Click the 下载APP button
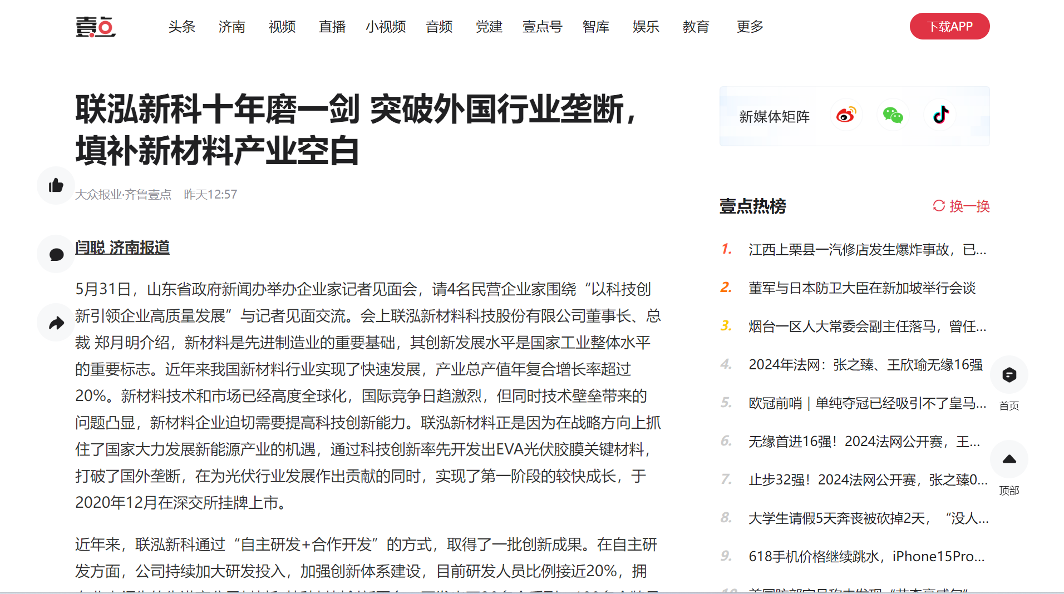The height and width of the screenshot is (594, 1064). coord(949,26)
